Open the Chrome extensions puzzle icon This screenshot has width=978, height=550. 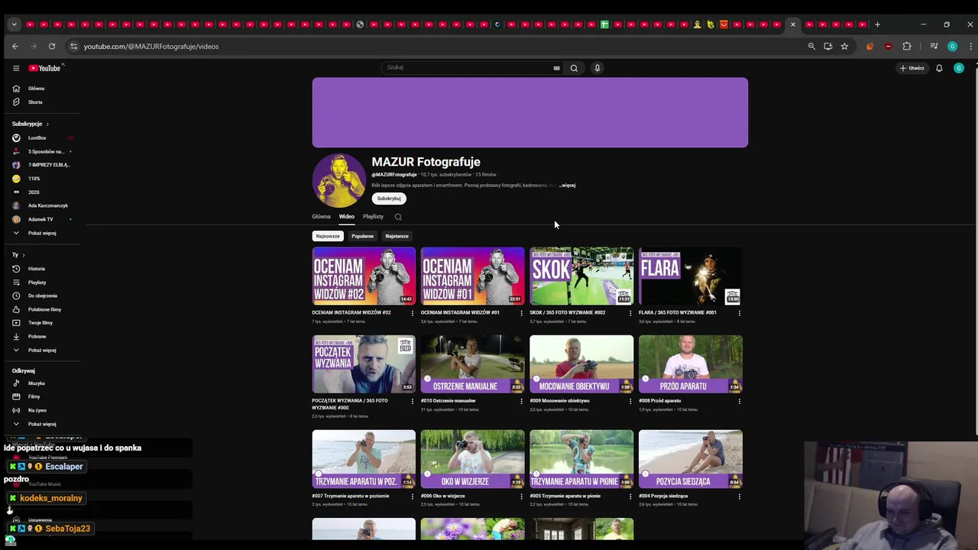coord(907,47)
